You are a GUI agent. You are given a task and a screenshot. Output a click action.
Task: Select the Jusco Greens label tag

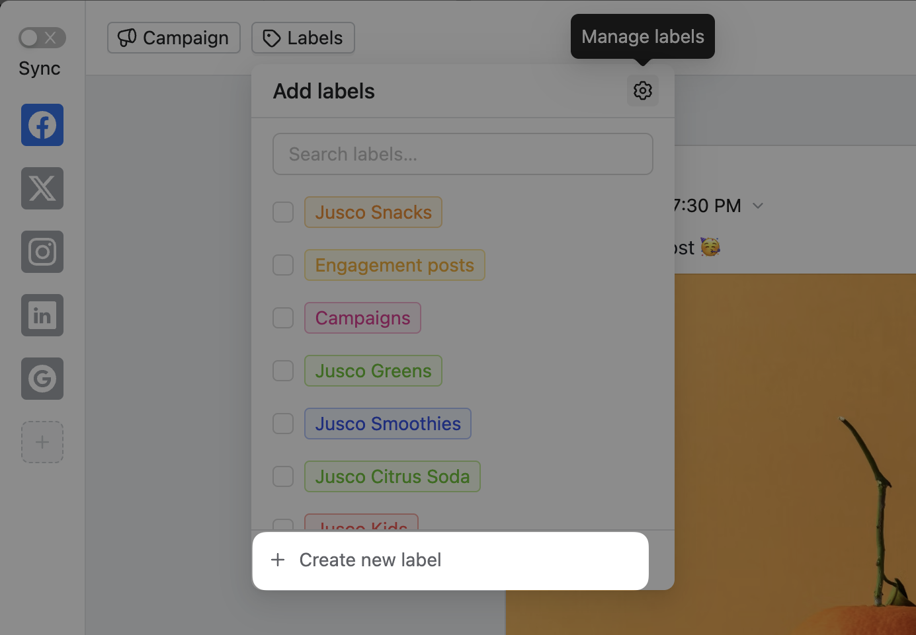[373, 371]
